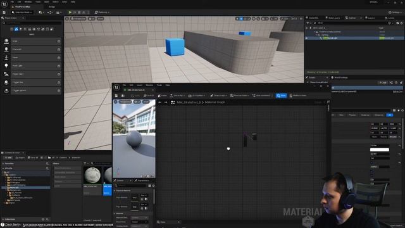Click the Place Actors search field
This screenshot has height=228, width=405.
(x=32, y=23)
